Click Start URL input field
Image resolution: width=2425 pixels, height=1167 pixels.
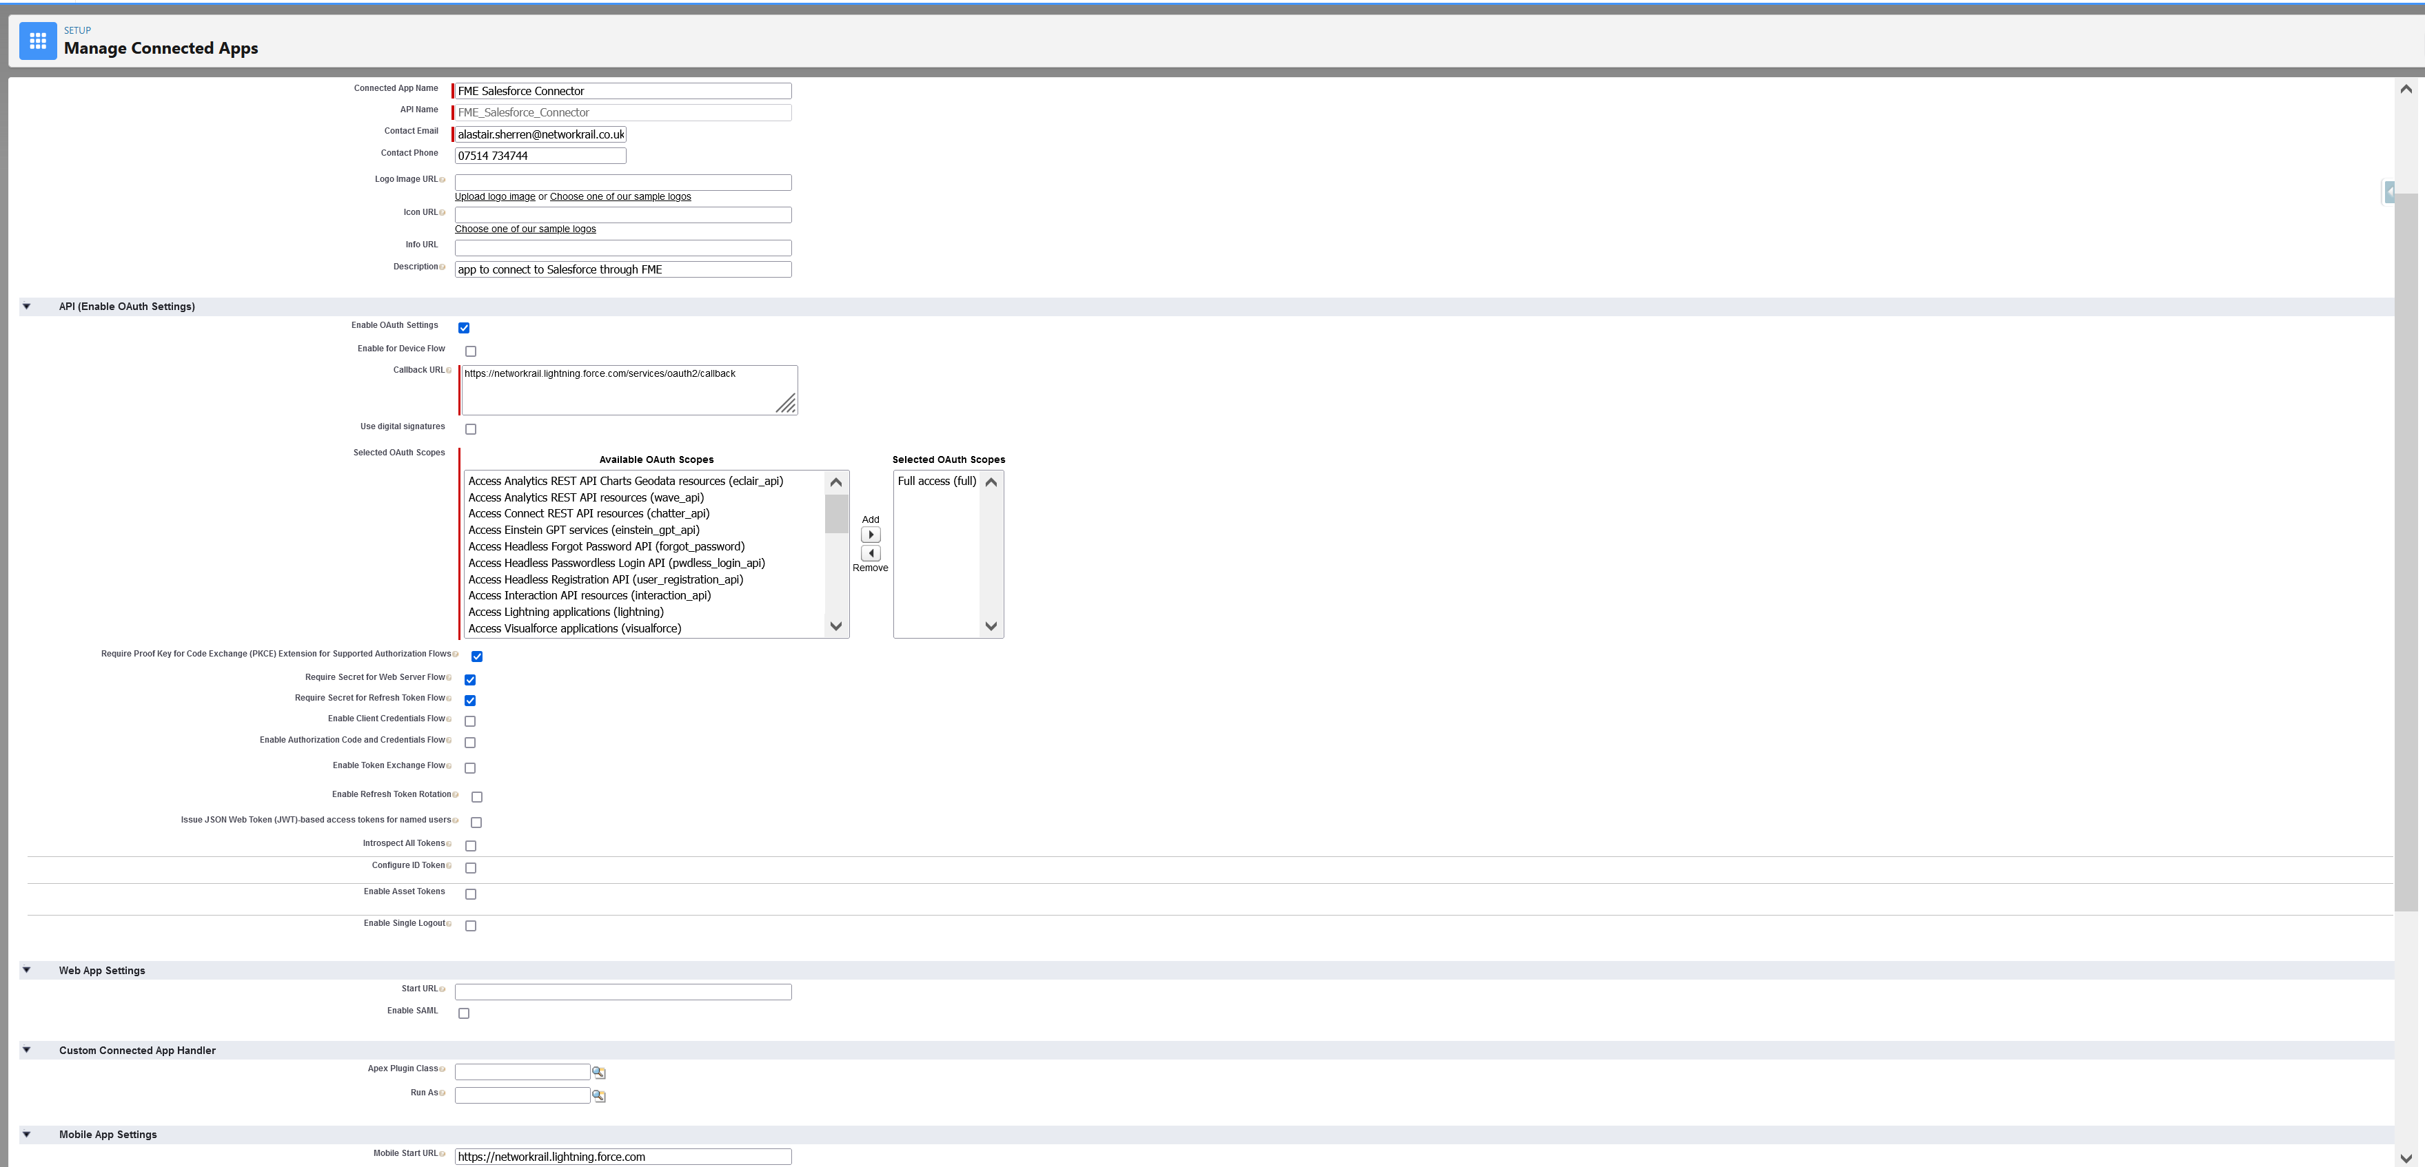(623, 992)
